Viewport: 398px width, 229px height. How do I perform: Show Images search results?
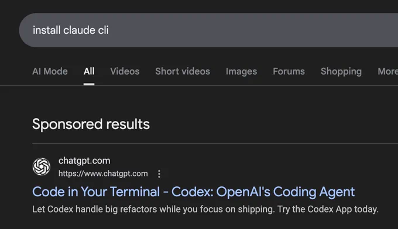point(241,71)
